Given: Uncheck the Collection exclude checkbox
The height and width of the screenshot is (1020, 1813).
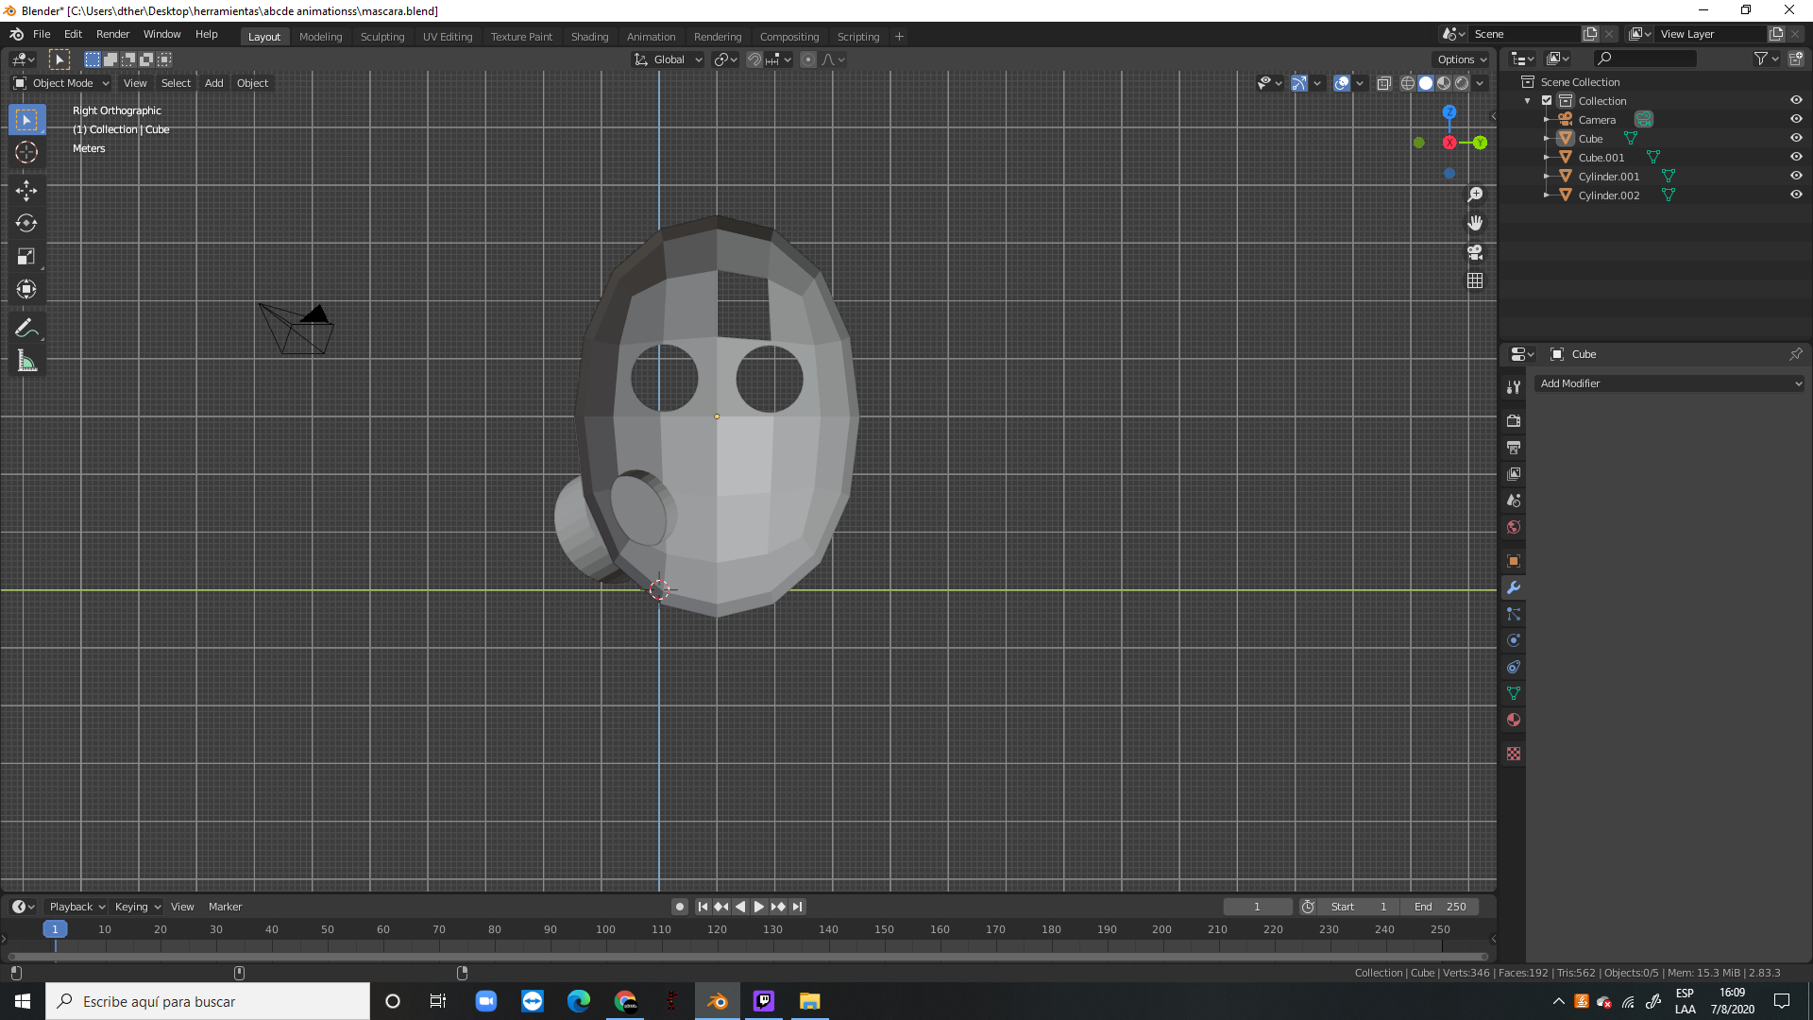Looking at the screenshot, I should 1547,100.
